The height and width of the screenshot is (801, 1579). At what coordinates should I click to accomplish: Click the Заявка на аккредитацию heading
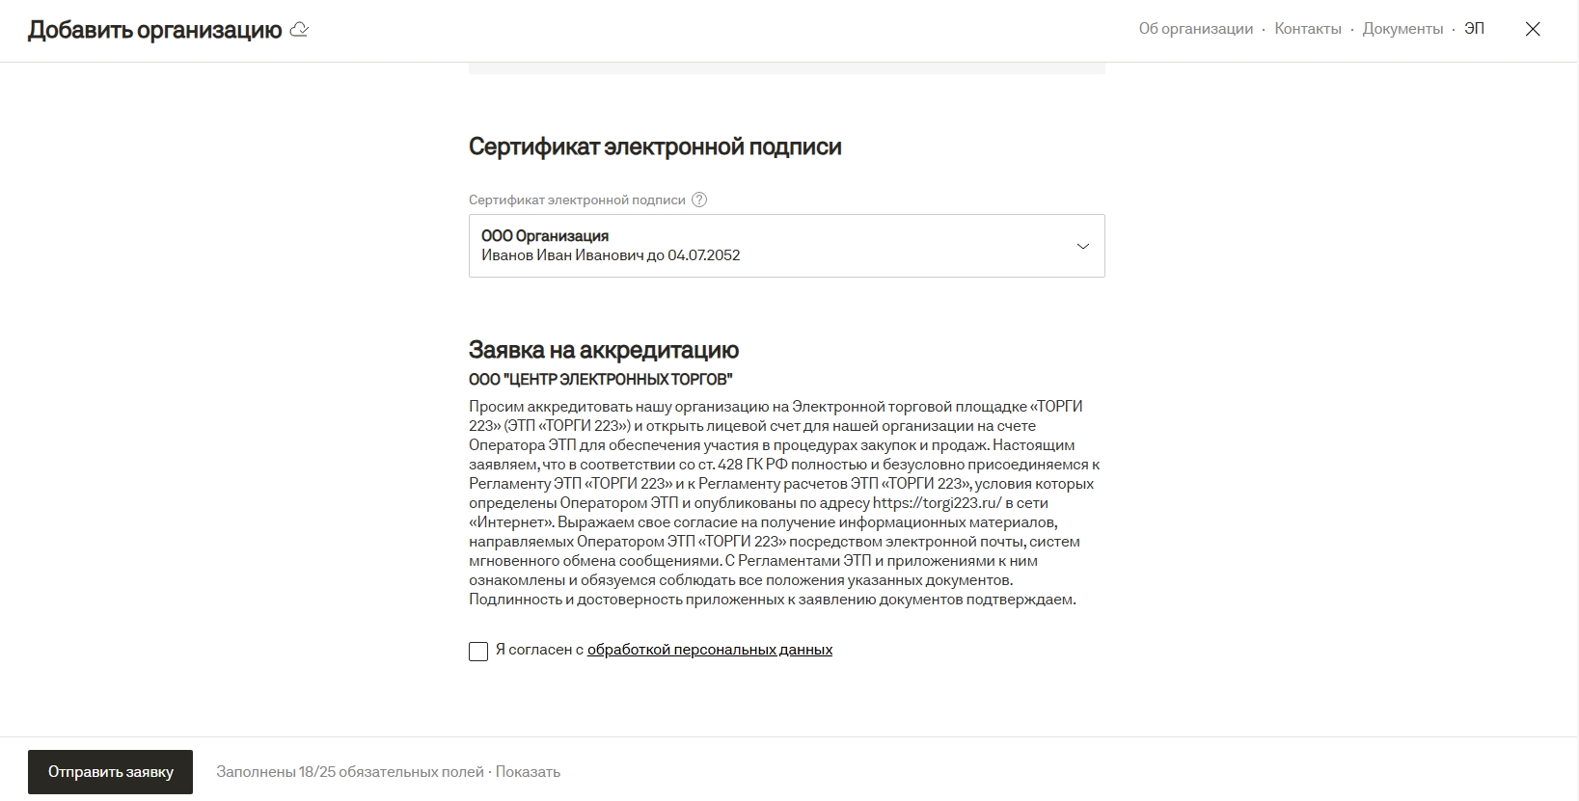click(604, 350)
